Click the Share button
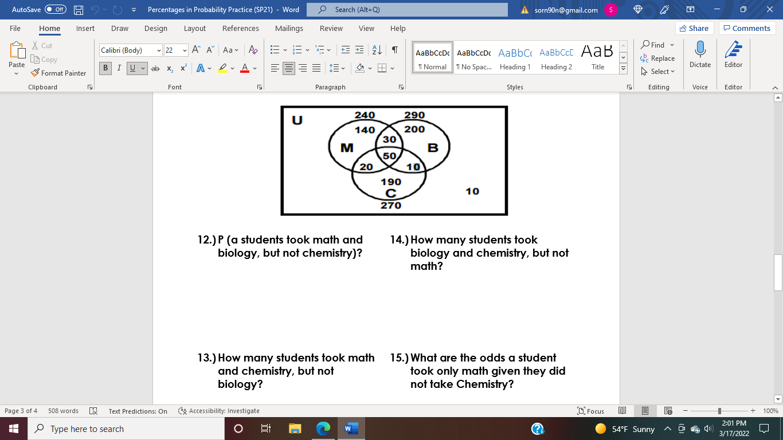 tap(694, 28)
